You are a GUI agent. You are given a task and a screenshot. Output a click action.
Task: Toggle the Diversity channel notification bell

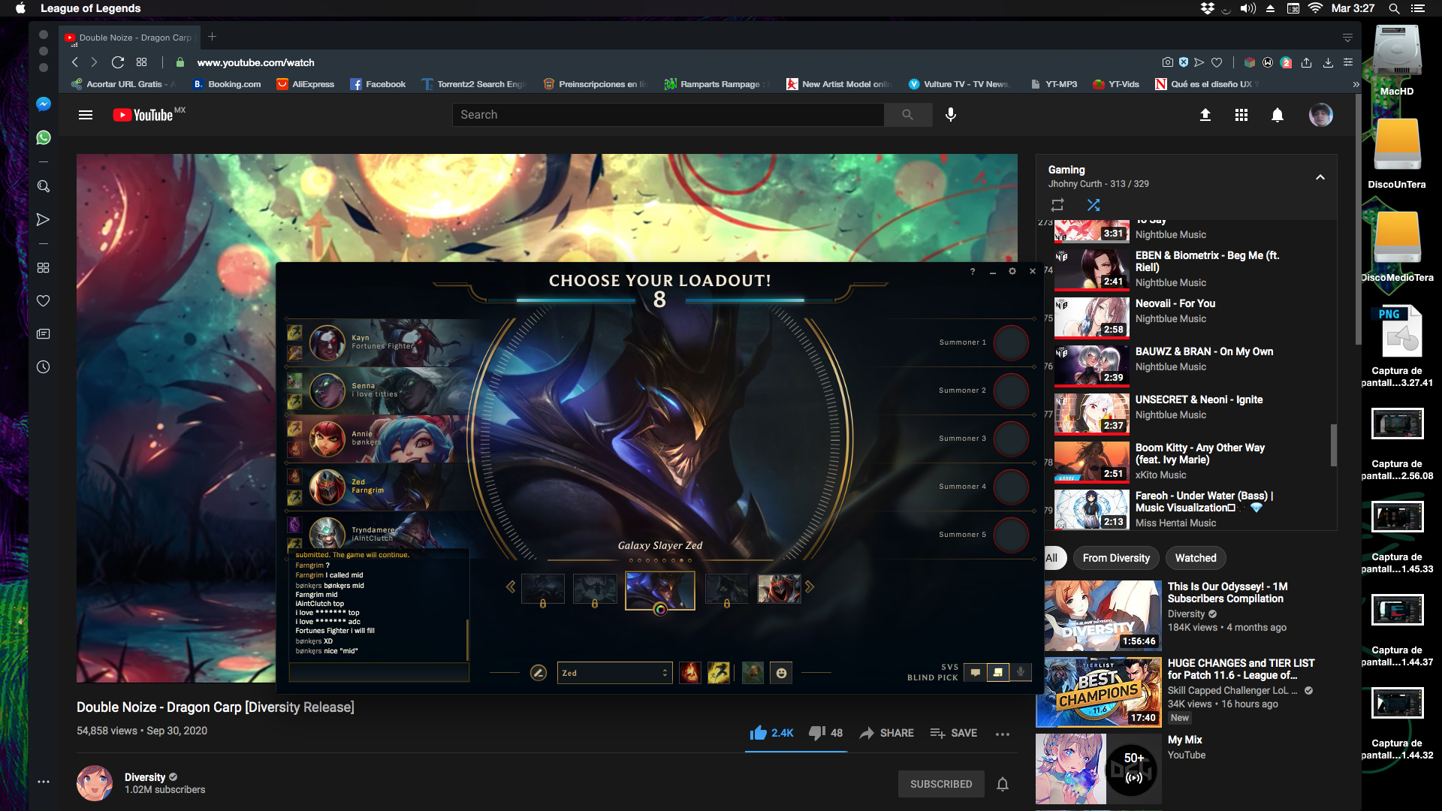tap(1003, 784)
